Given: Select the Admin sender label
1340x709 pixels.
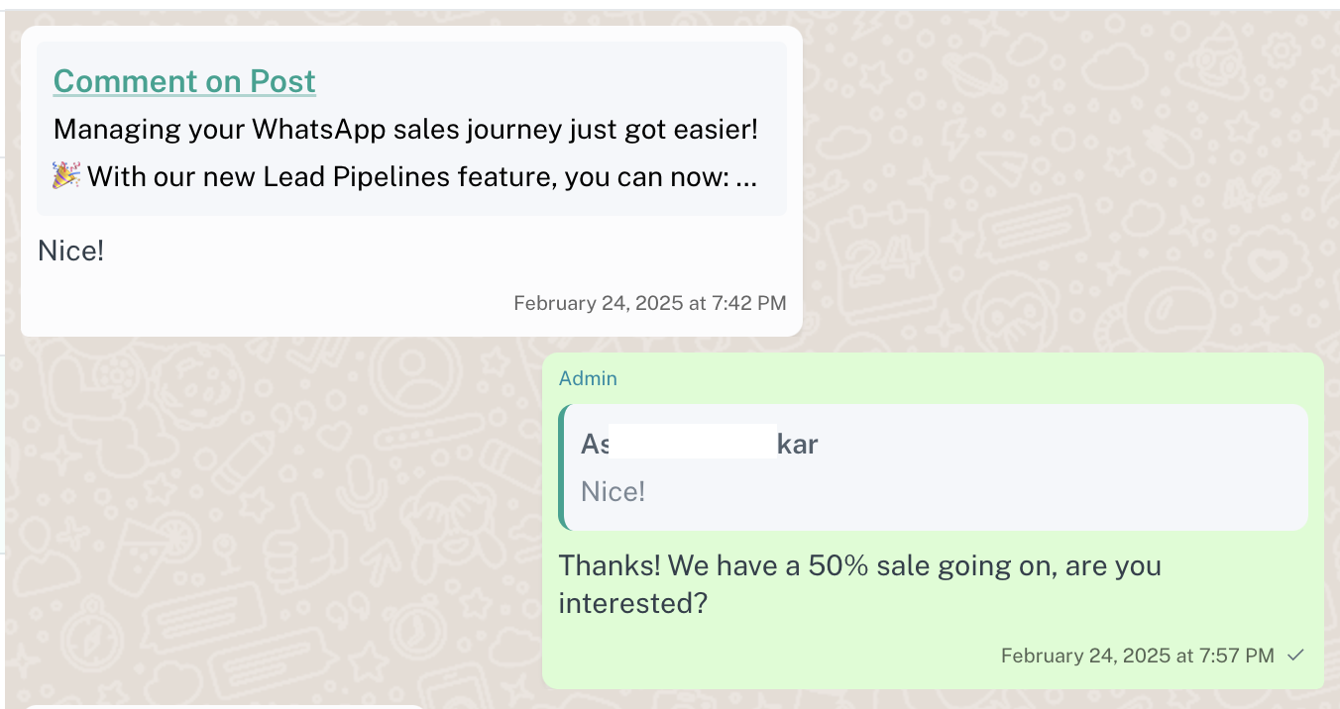Looking at the screenshot, I should click(588, 378).
